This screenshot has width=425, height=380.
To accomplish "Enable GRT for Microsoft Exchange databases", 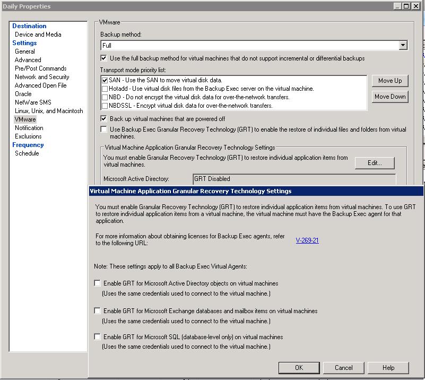I will [97, 311].
